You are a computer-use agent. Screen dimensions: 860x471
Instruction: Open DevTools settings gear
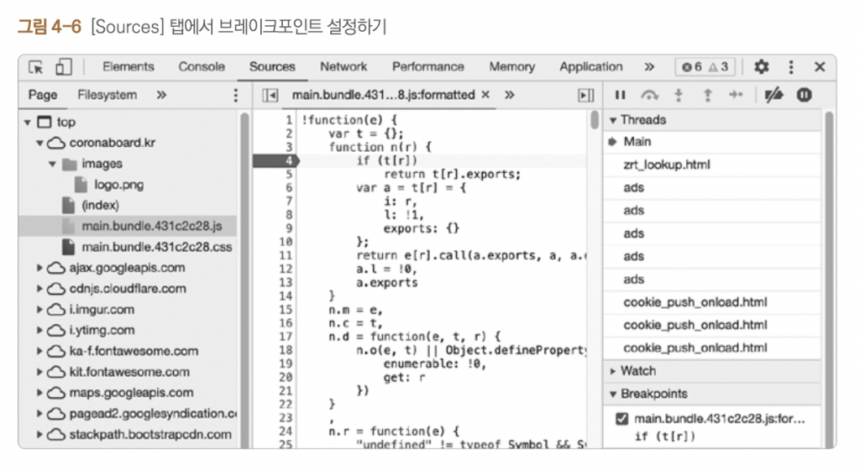click(x=761, y=67)
